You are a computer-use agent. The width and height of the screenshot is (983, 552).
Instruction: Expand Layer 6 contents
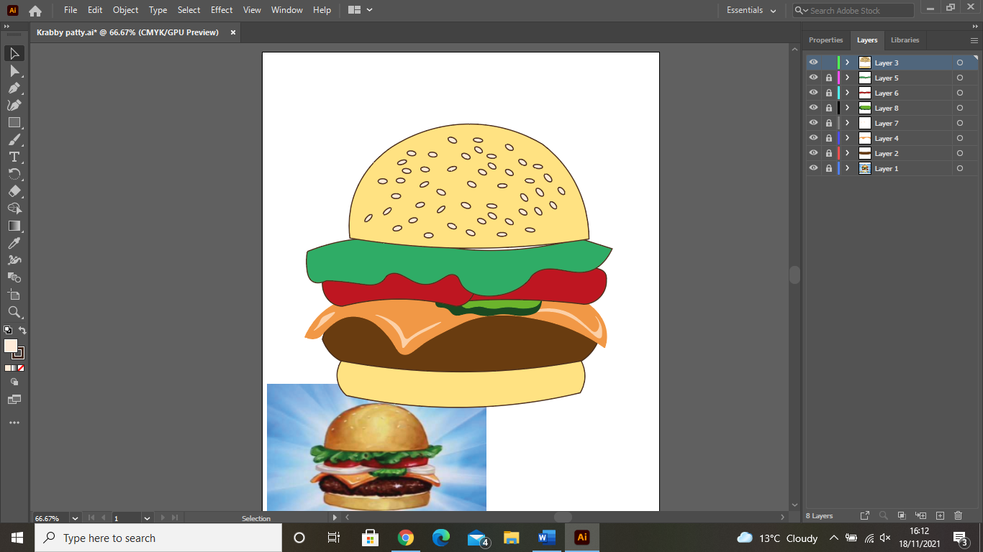[x=848, y=93]
